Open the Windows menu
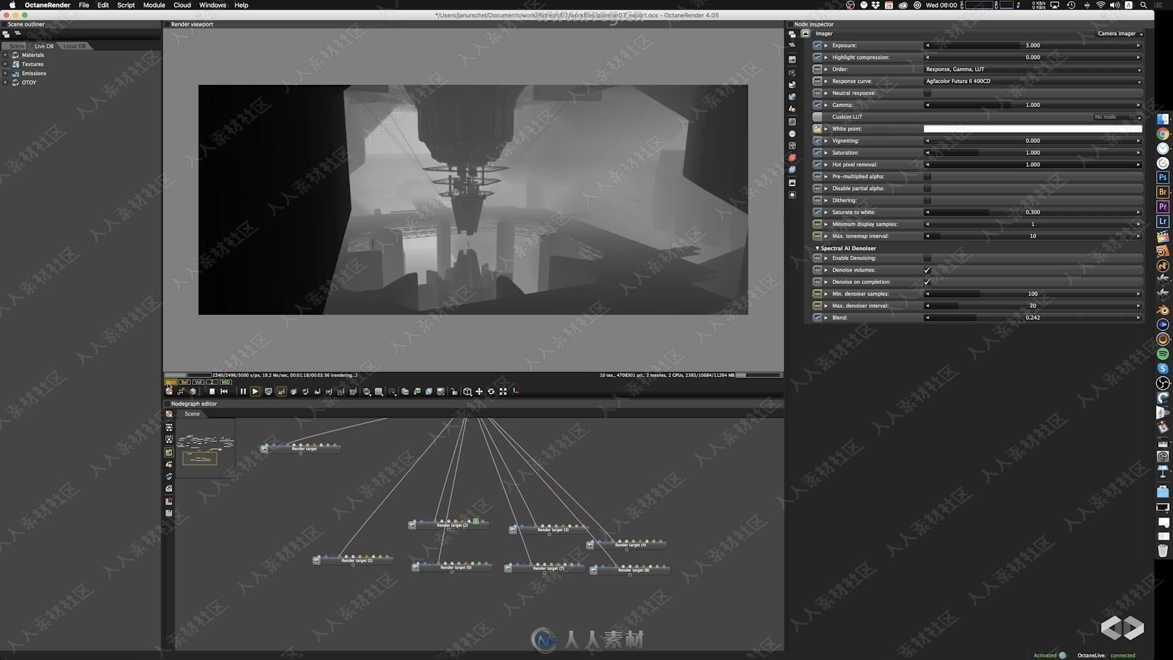The image size is (1173, 660). pyautogui.click(x=213, y=5)
